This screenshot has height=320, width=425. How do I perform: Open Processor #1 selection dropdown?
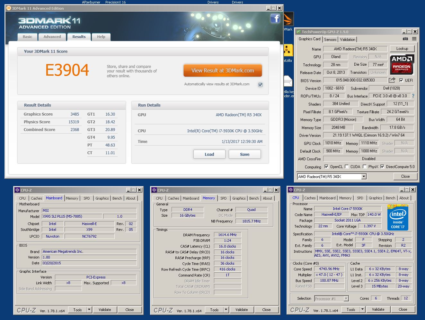tap(332, 298)
